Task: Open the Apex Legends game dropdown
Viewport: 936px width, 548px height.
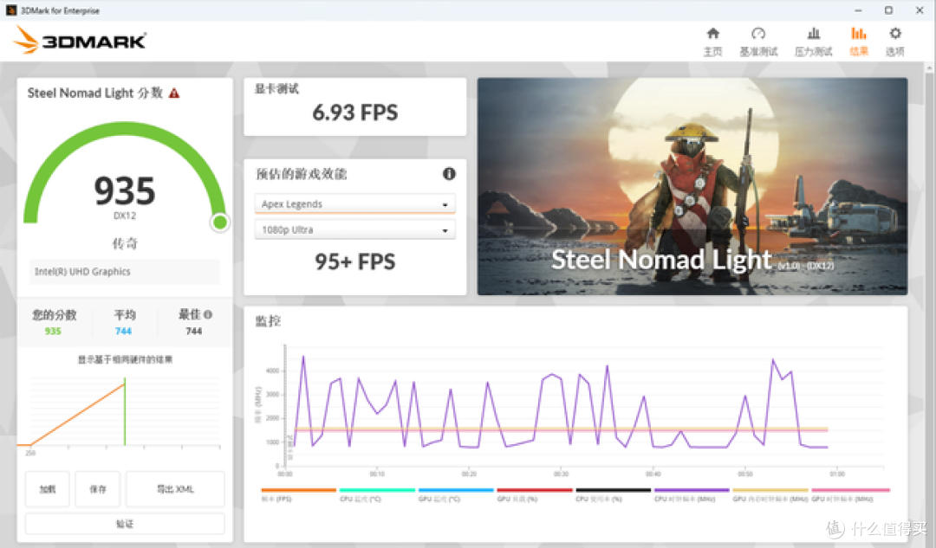Action: point(355,204)
